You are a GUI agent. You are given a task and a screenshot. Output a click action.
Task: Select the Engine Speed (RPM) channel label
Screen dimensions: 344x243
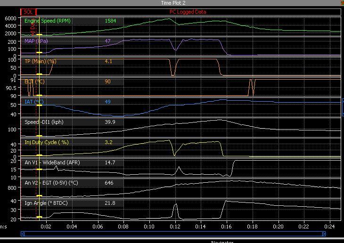point(48,21)
